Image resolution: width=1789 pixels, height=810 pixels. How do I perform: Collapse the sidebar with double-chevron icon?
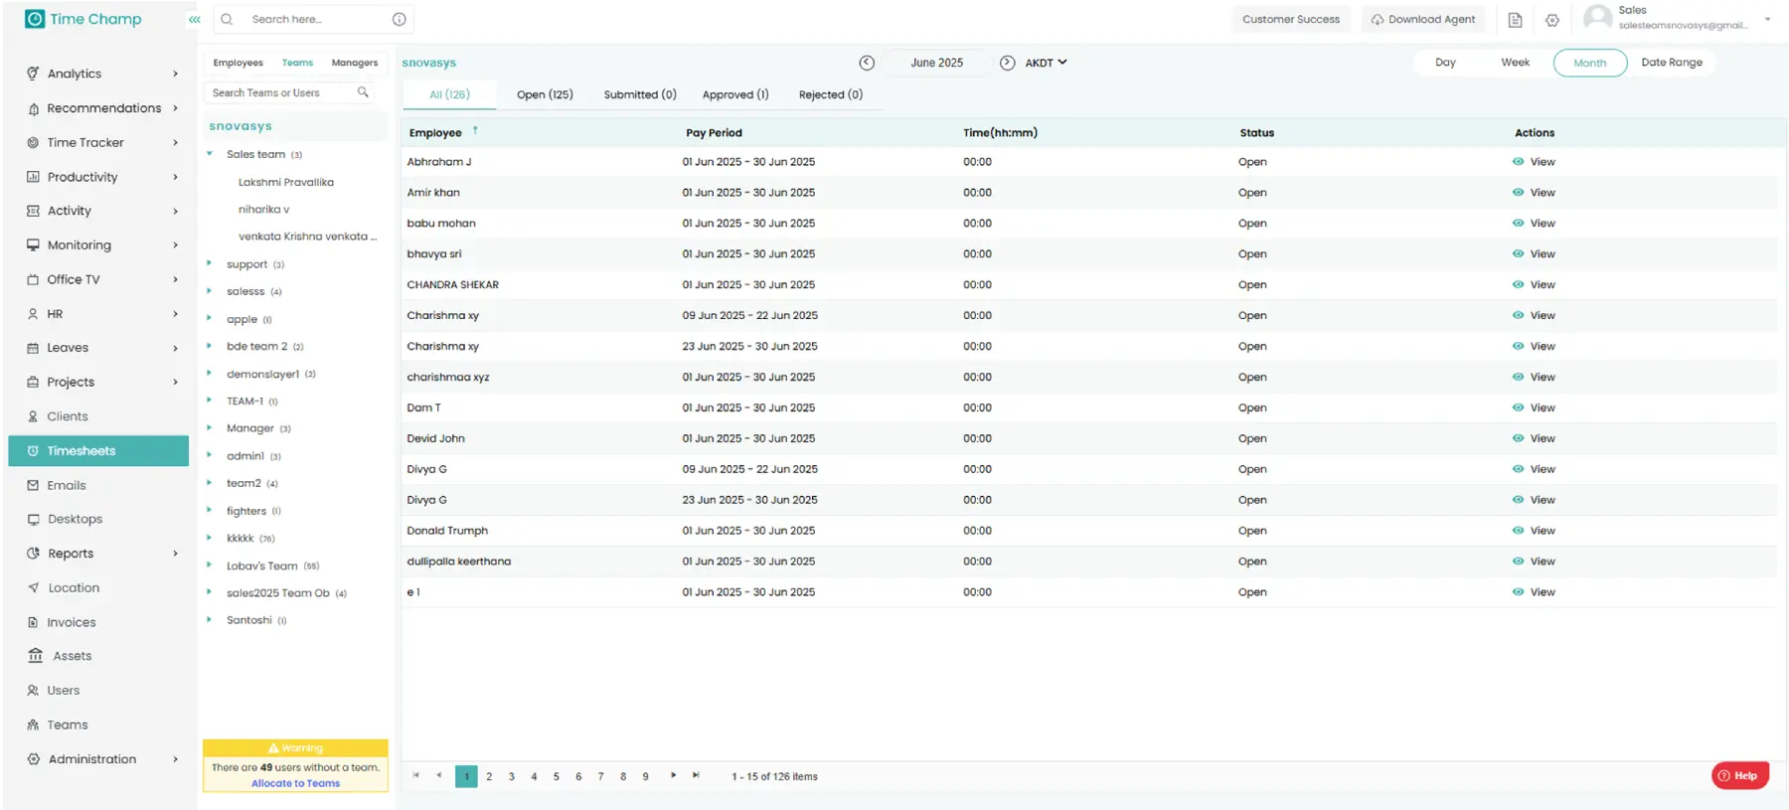[x=195, y=19]
